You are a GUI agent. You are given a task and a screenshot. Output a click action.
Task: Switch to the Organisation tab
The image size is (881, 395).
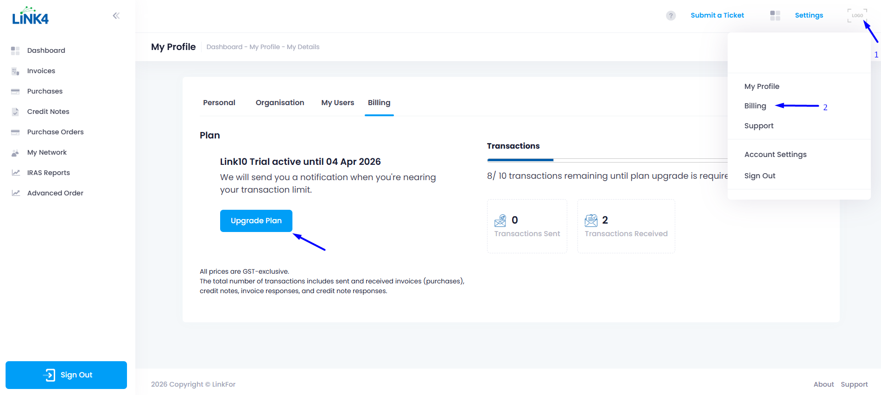click(x=279, y=103)
